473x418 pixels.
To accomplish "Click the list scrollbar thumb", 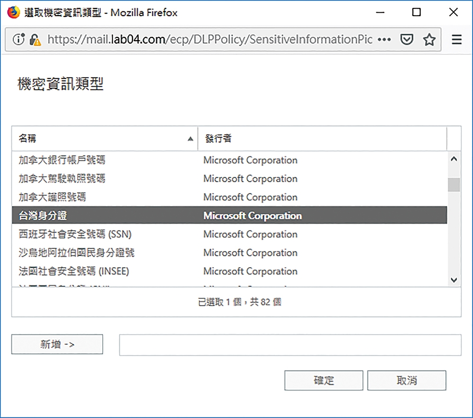I will coord(454,184).
